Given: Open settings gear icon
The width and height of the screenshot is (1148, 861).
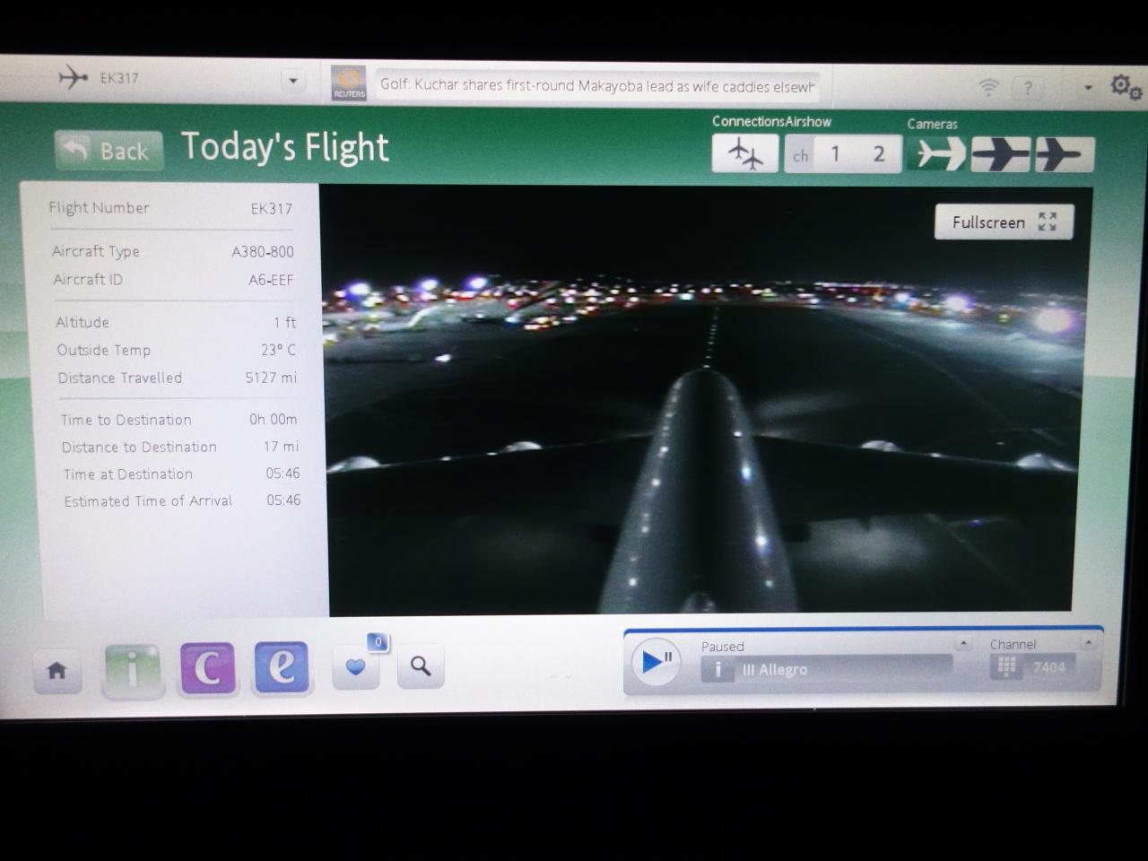Looking at the screenshot, I should 1125,87.
